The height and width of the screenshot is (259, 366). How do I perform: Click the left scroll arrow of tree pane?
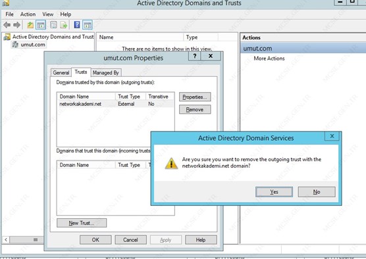(6, 240)
